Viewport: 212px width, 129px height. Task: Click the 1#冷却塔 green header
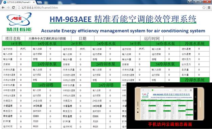[x=46, y=85]
